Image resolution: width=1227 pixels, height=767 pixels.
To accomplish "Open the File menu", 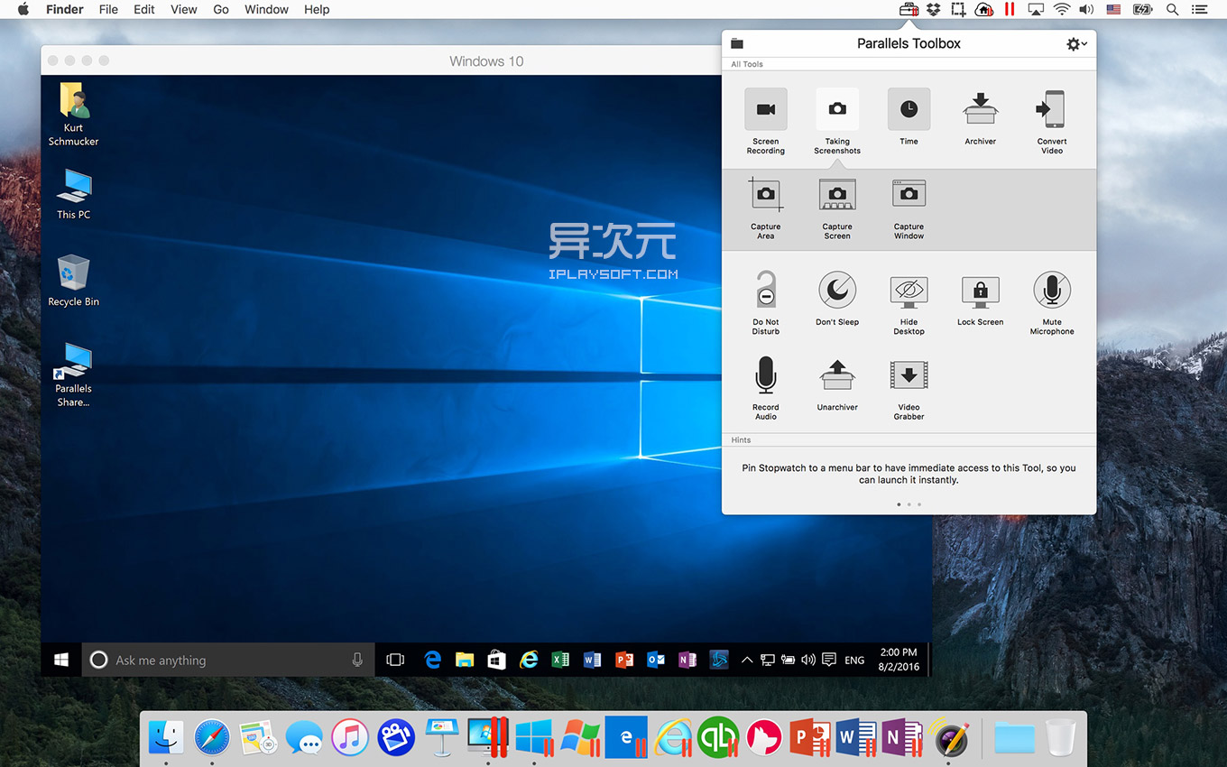I will [x=108, y=9].
